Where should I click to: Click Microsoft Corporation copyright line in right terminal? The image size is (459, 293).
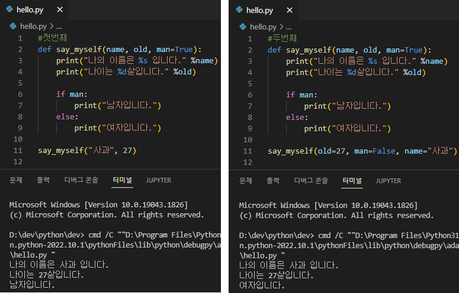[336, 216]
